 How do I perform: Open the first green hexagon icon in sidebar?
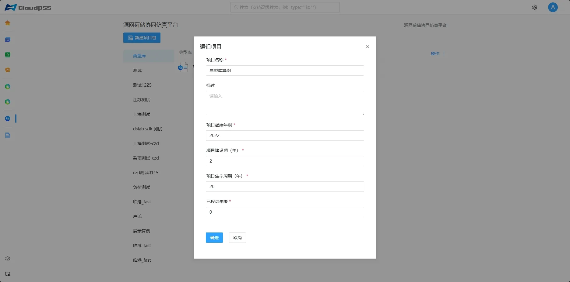[8, 87]
